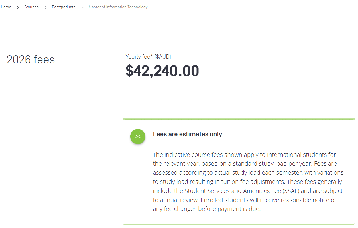The height and width of the screenshot is (228, 358).
Task: Click the green accent bar above the note box
Action: (239, 118)
